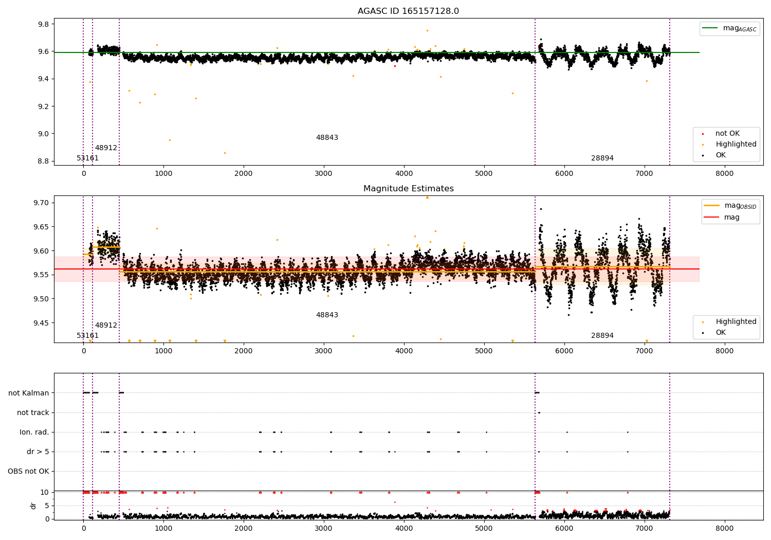Screen dimensions: 771x540
Task: Click the red dot marker beside 'not OK'
Action: click(703, 134)
